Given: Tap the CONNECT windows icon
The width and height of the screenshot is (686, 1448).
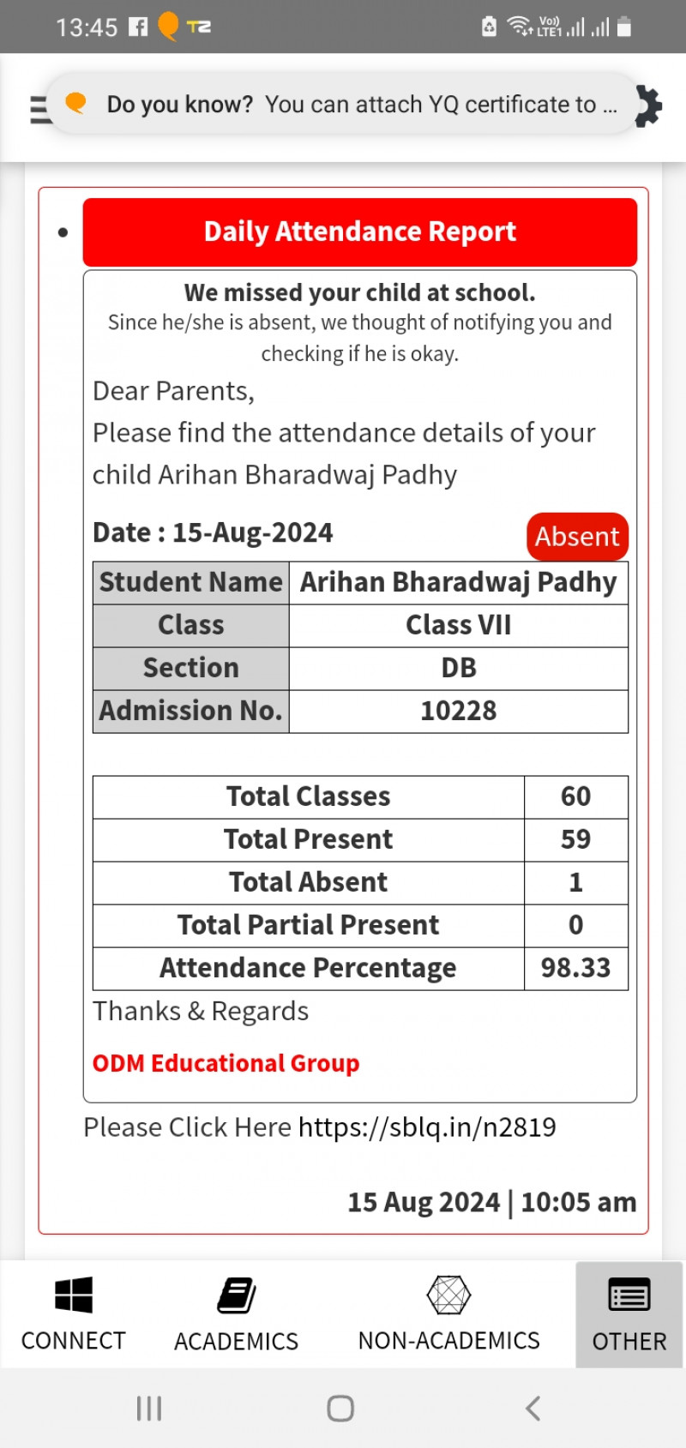Looking at the screenshot, I should tap(74, 1295).
